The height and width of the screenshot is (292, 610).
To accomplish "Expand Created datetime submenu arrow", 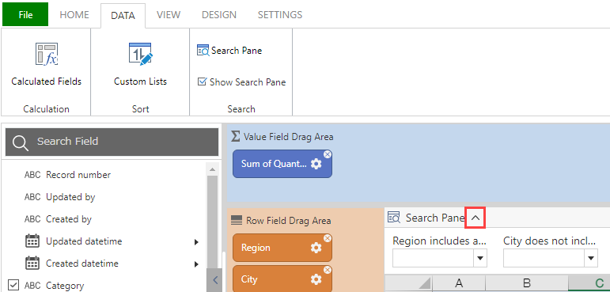I will pos(196,264).
